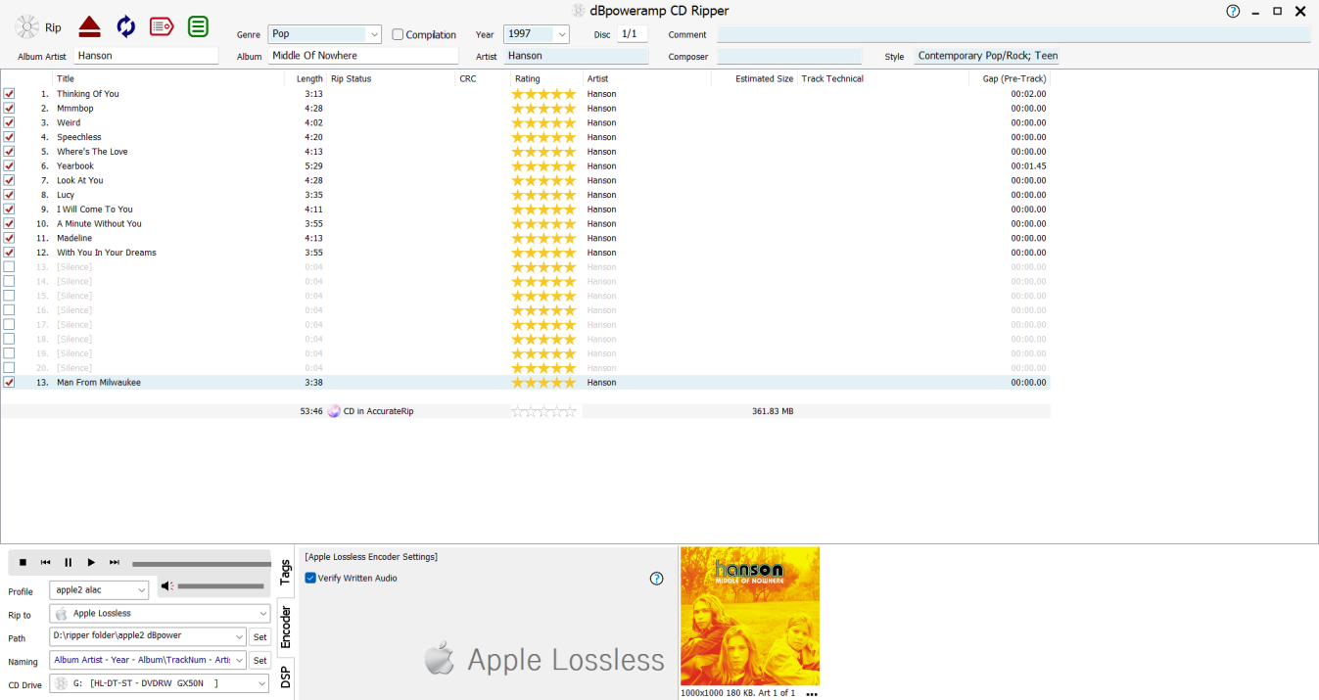The height and width of the screenshot is (700, 1319).
Task: Select track title Speechless
Action: [79, 137]
